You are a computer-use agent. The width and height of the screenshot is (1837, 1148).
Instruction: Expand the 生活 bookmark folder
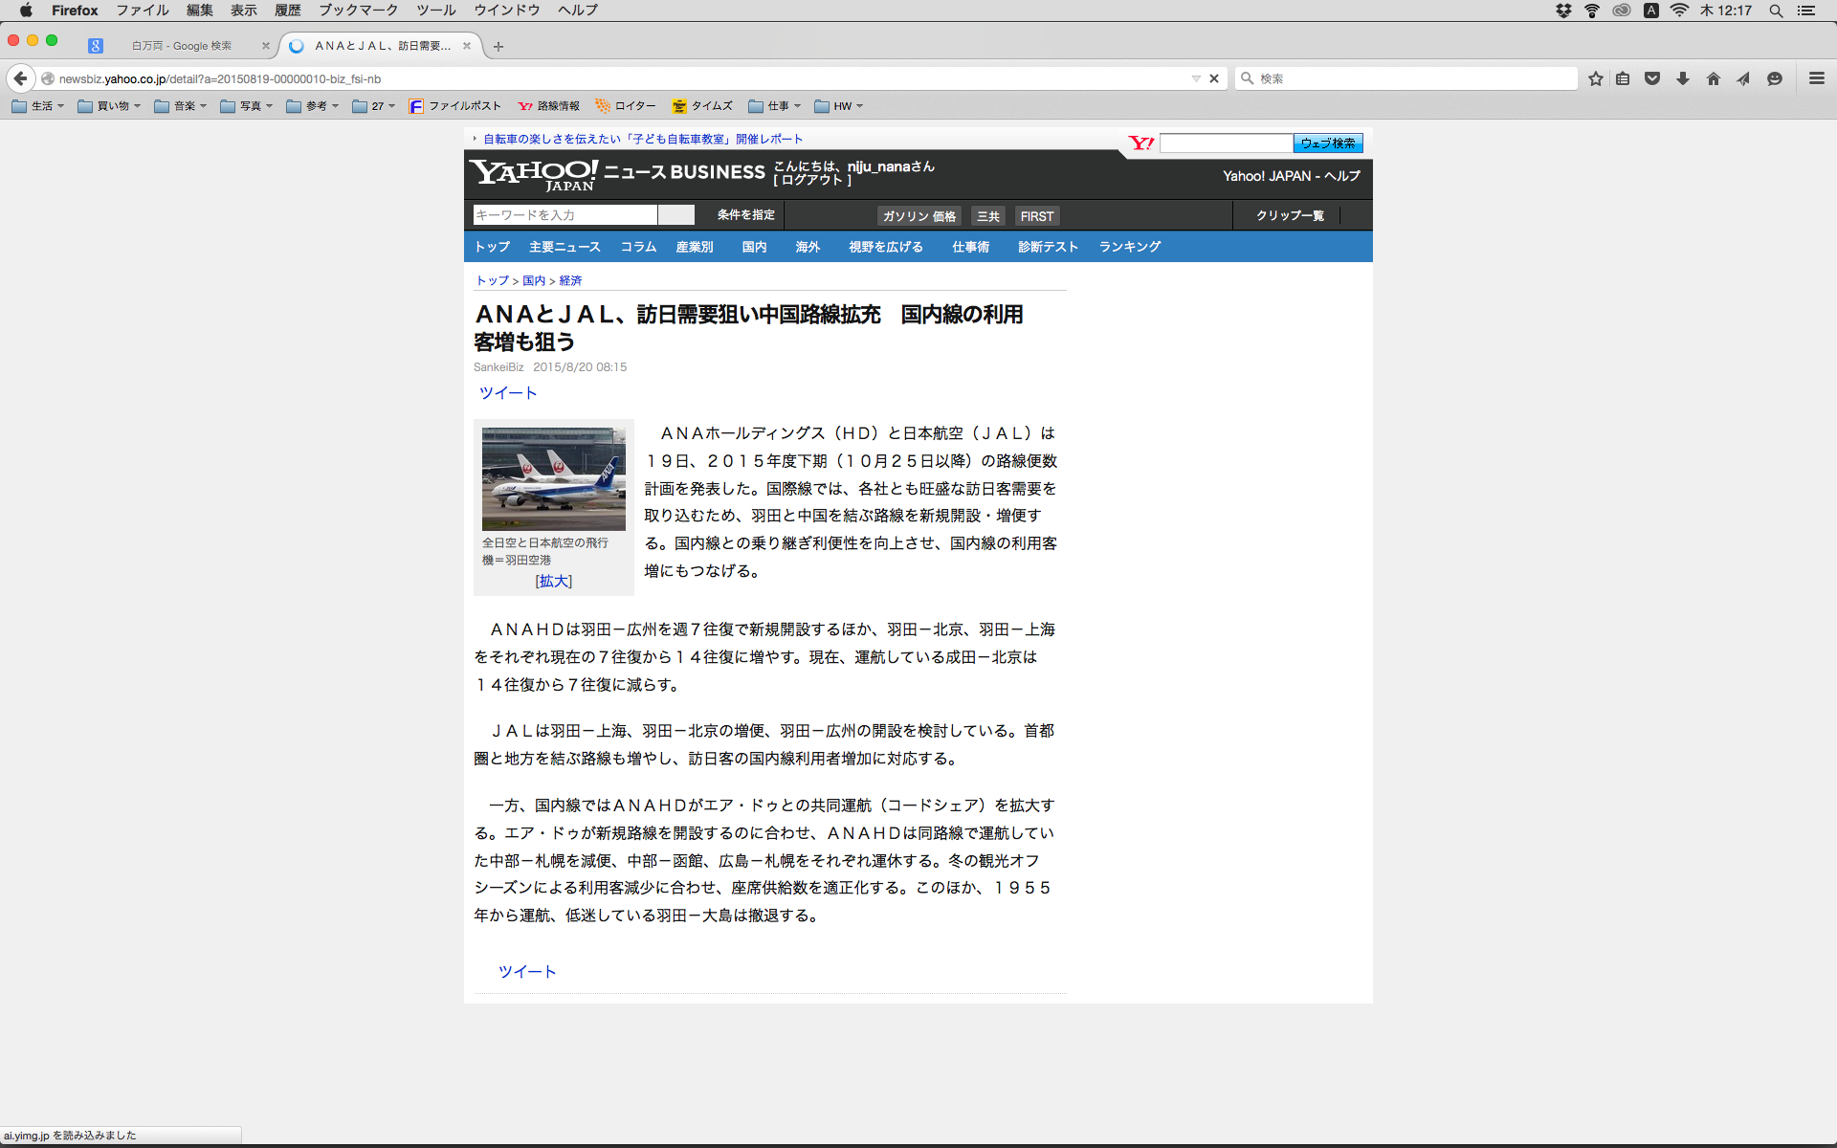(x=38, y=106)
